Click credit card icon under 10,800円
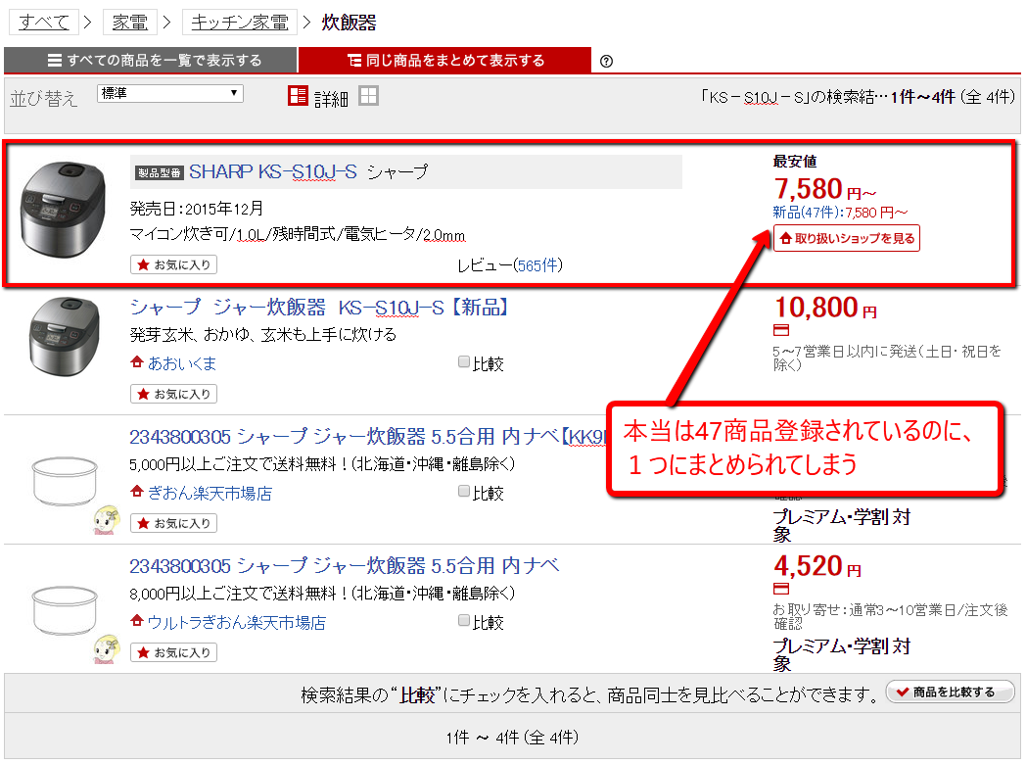Image resolution: width=1026 pixels, height=764 pixels. point(781,330)
